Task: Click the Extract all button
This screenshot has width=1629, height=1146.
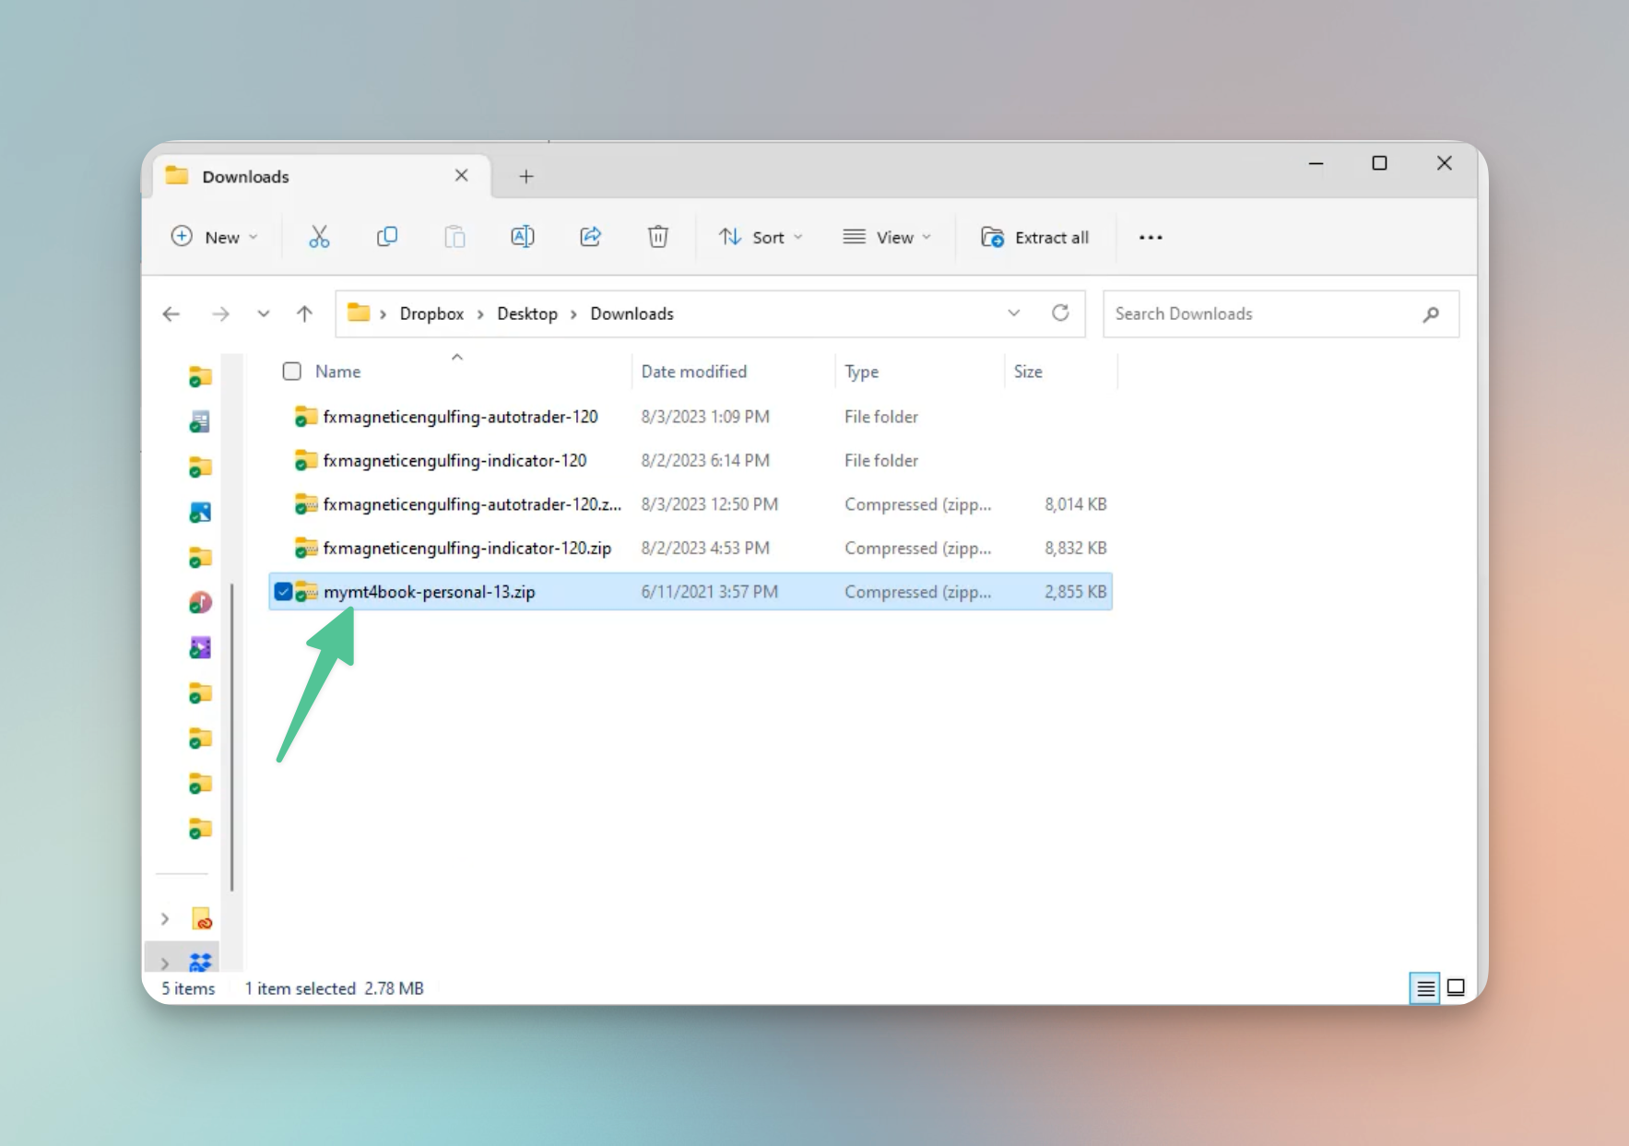Action: pyautogui.click(x=1035, y=237)
